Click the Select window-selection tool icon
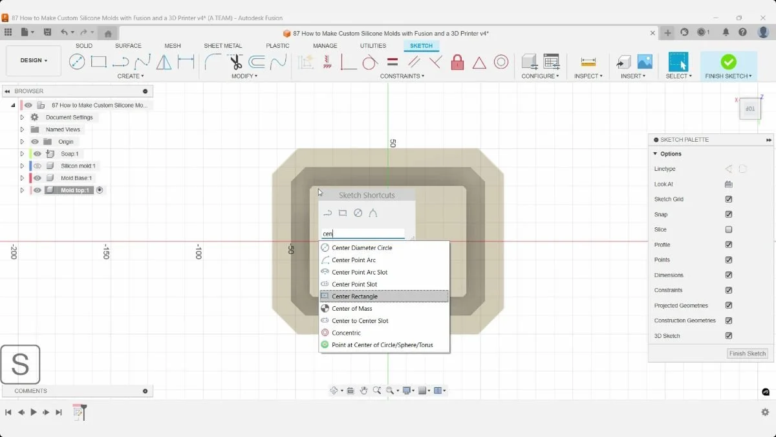The image size is (776, 437). (x=678, y=62)
